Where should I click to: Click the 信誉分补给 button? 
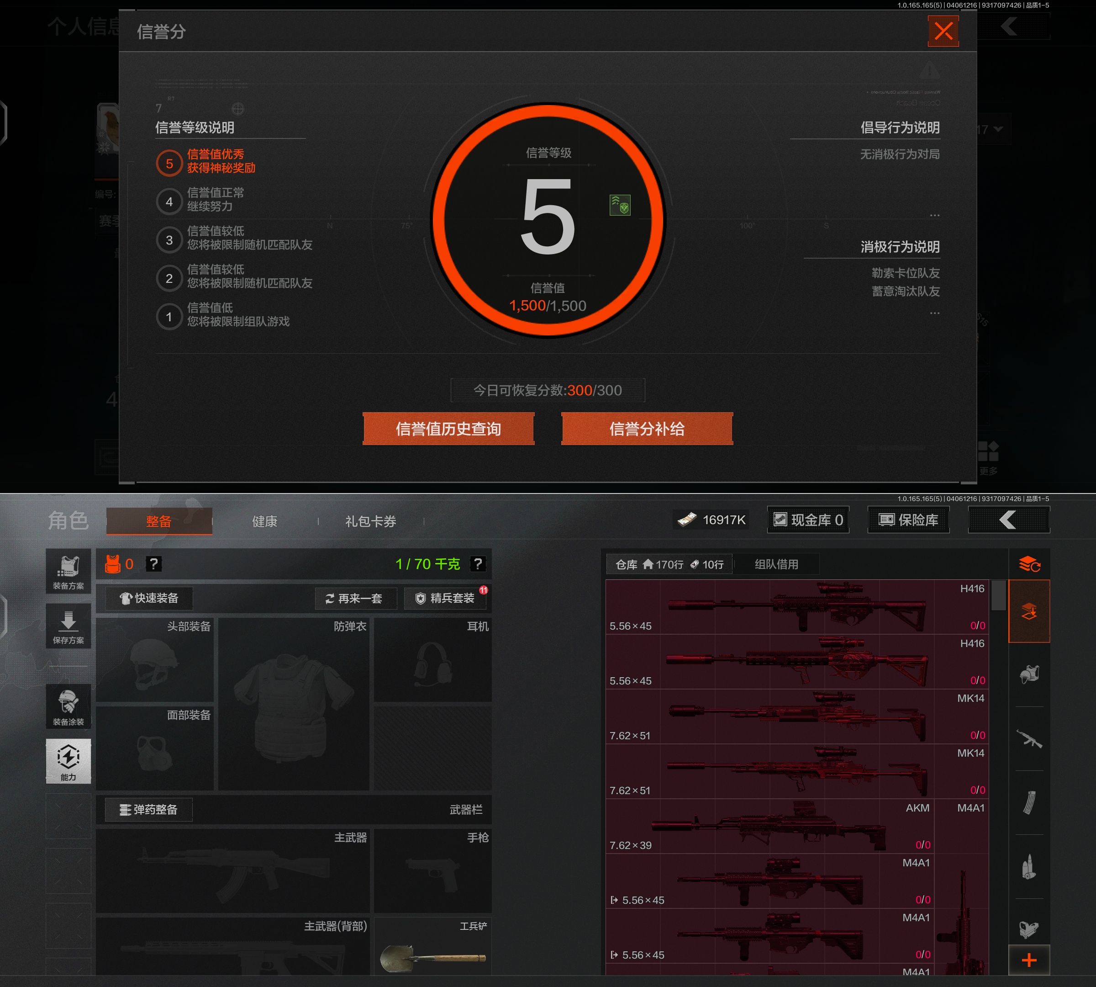(647, 429)
